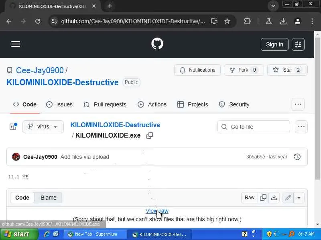Viewport: 321px width, 240px height.
Task: Select the Code view toggle
Action: [x=22, y=198]
